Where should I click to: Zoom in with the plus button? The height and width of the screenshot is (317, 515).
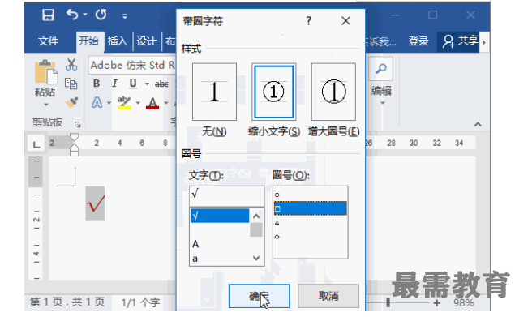tap(436, 303)
